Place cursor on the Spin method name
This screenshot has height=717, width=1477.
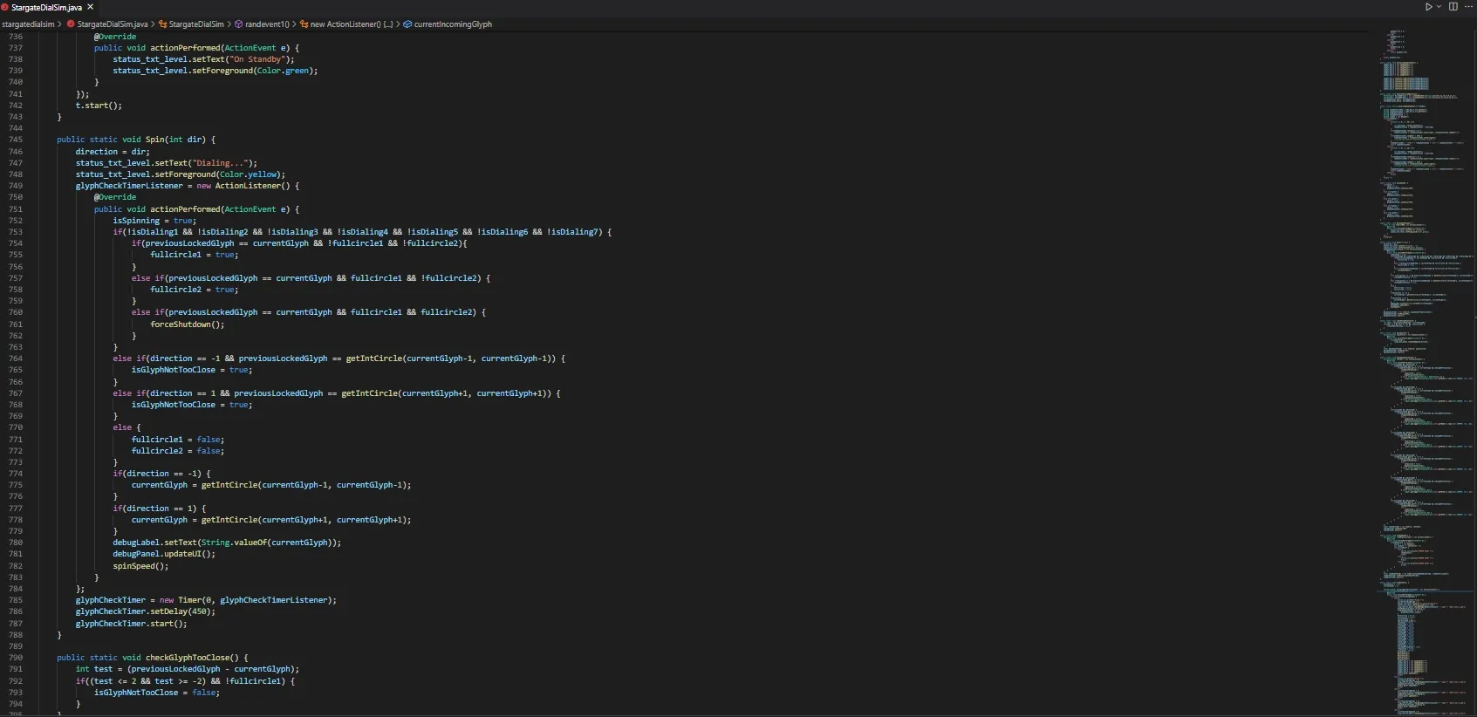(154, 140)
